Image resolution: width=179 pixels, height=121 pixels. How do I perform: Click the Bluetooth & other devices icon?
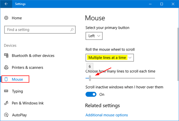pyautogui.click(x=6, y=56)
